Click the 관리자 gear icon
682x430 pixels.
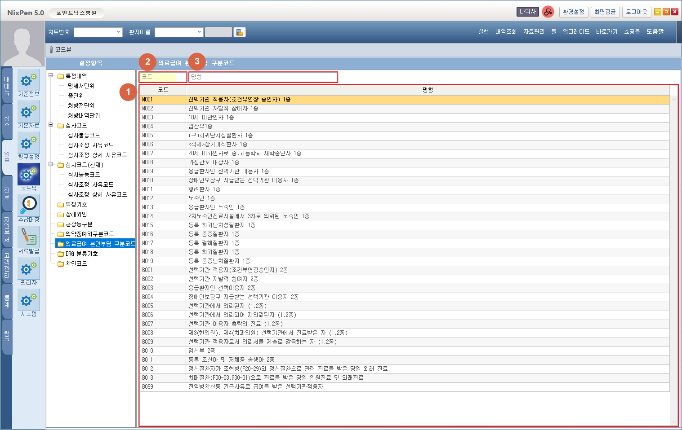pyautogui.click(x=29, y=269)
